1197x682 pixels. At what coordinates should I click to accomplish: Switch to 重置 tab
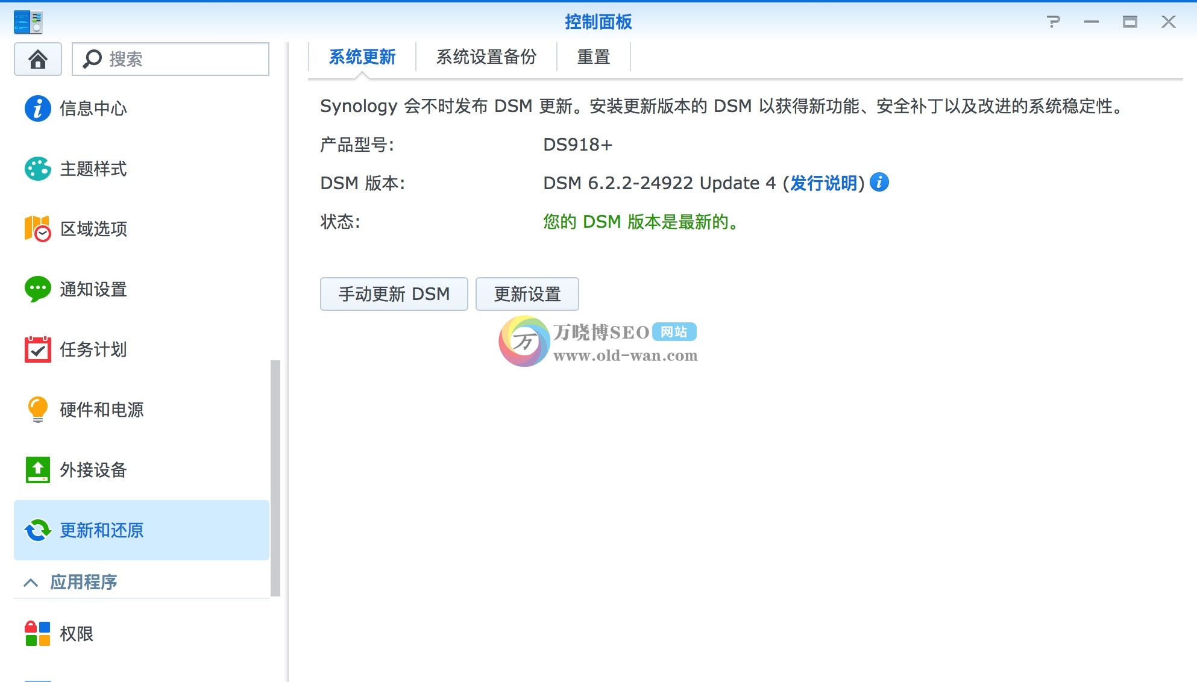594,57
